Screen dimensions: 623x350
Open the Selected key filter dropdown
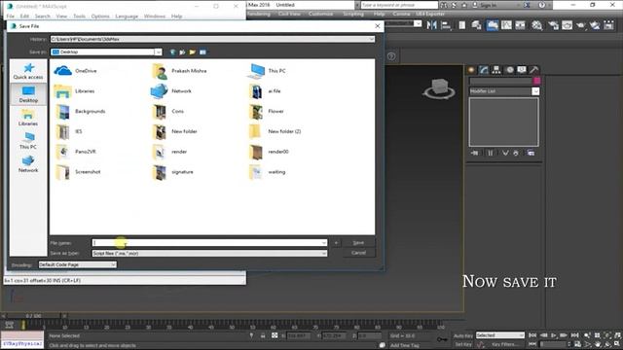[x=499, y=335]
